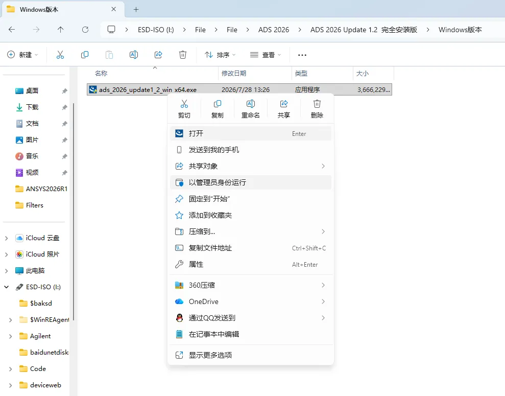This screenshot has height=396, width=505.
Task: Choose 剪切 in the context menu
Action: (x=184, y=109)
